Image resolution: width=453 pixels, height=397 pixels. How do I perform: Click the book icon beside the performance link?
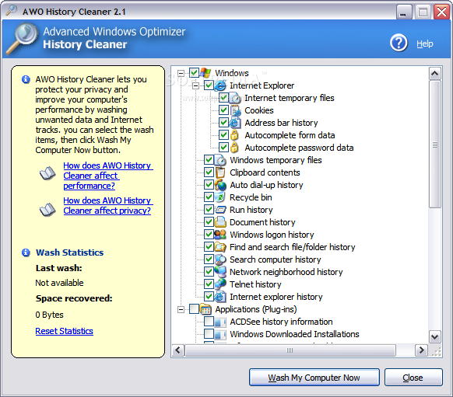(47, 173)
